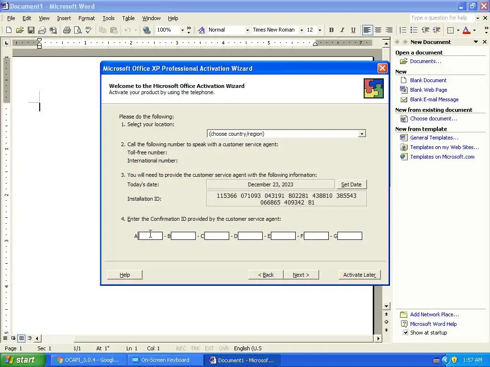The height and width of the screenshot is (367, 490).
Task: Apply the red Font Color swatch button
Action: (466, 30)
